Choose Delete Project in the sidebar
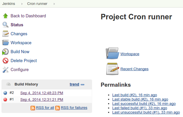The height and width of the screenshot is (117, 183). pos(24,61)
